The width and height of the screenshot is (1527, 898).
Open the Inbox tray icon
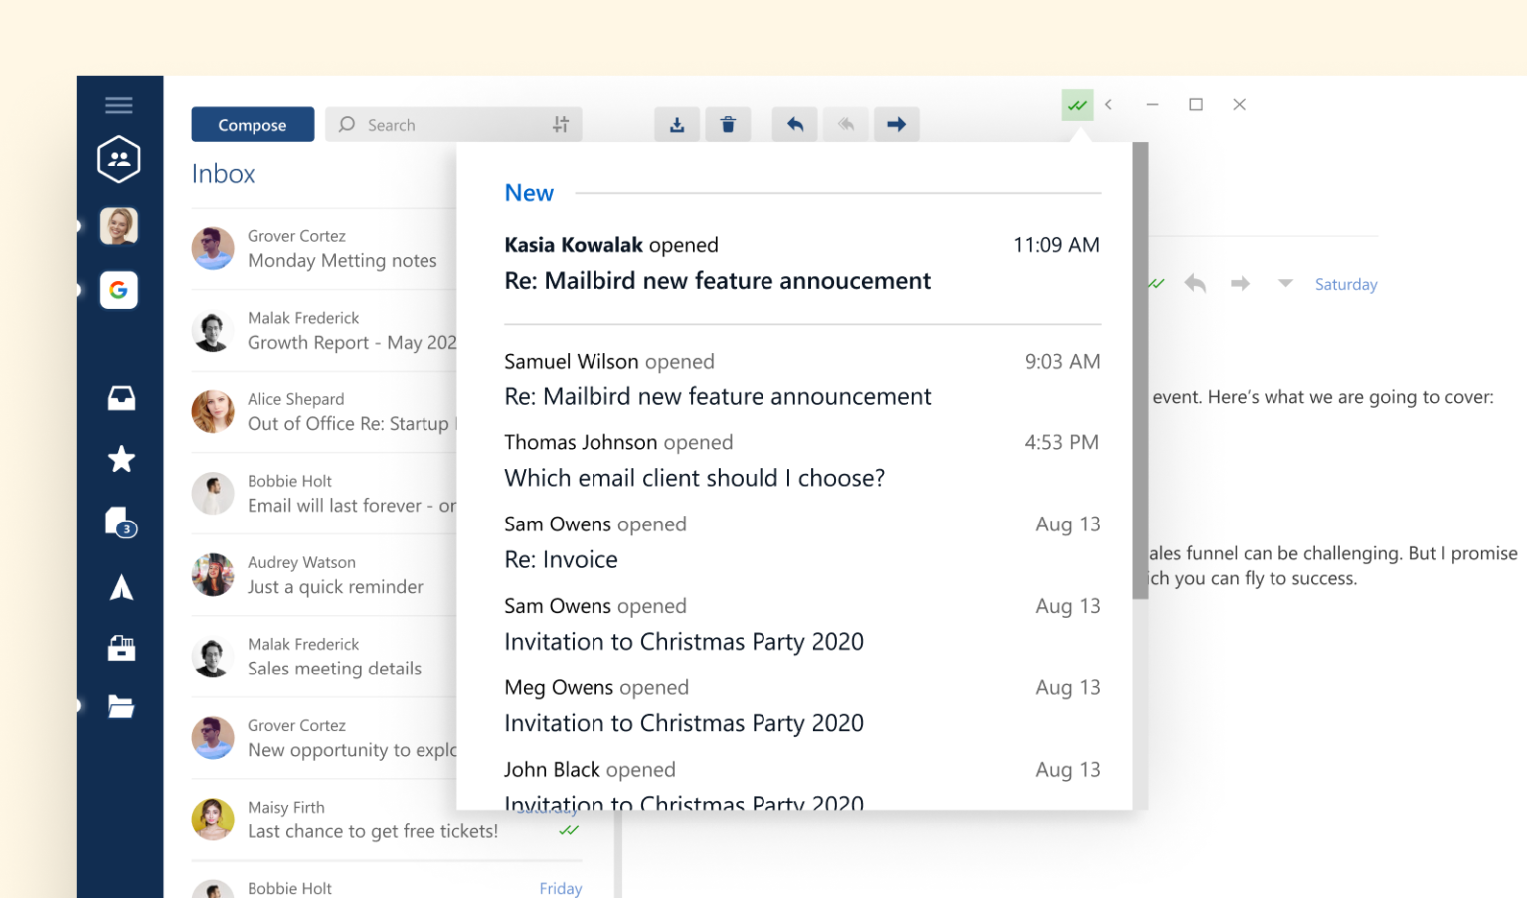[119, 397]
